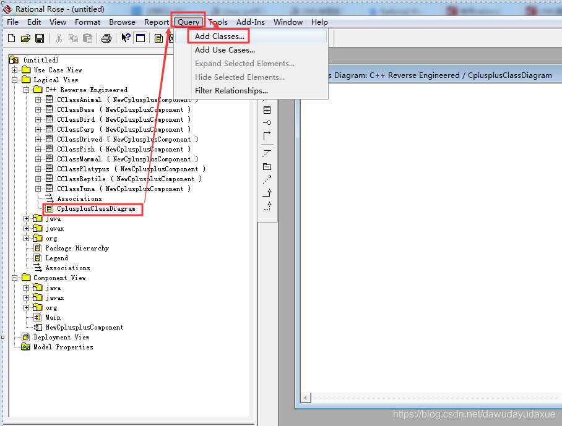Viewport: 562px width, 426px height.
Task: Click the Paste clipboard toolbar icon
Action: point(87,38)
